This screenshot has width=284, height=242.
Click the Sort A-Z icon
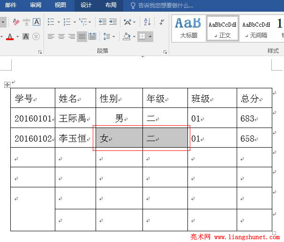click(x=147, y=22)
